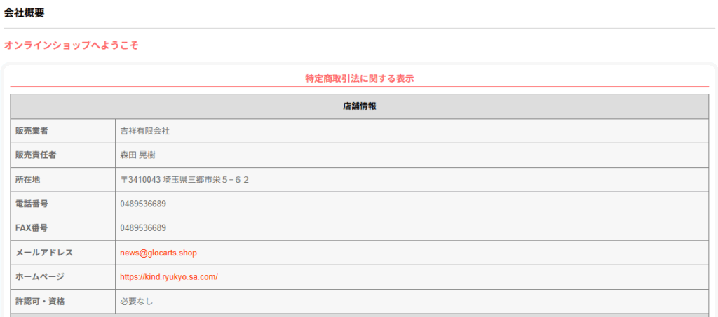This screenshot has width=718, height=317.
Task: Click the 特定商取引法に関する表示 title
Action: [x=360, y=78]
